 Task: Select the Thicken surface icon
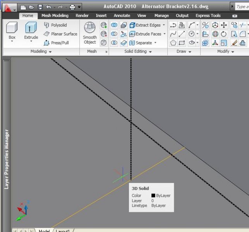[x=124, y=43]
